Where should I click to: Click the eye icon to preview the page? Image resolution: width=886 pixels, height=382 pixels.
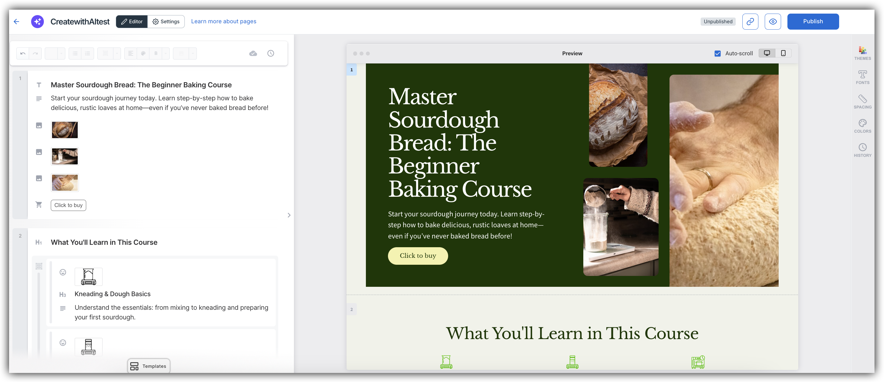click(x=773, y=21)
